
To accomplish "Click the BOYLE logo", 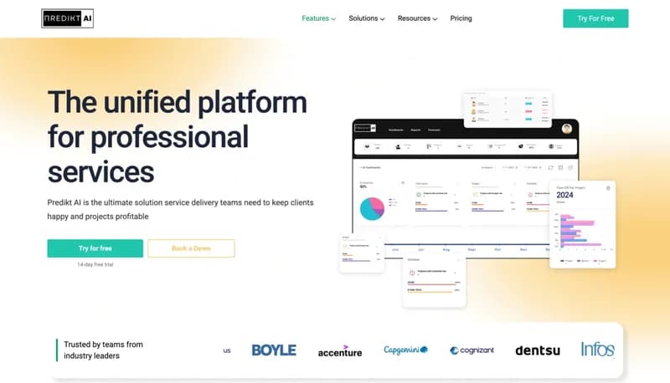I will (x=274, y=350).
